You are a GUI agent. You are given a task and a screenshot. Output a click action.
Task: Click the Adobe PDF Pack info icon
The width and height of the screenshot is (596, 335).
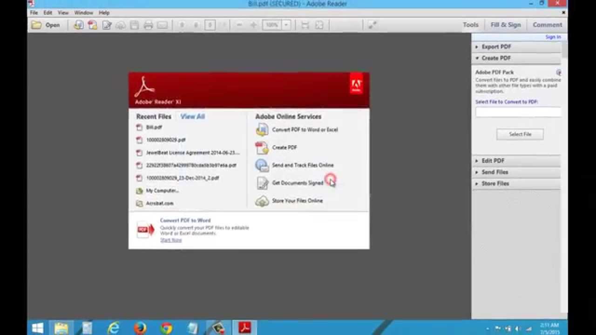(x=559, y=73)
